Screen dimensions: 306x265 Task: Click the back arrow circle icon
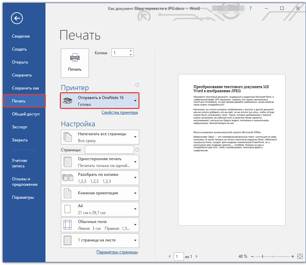pyautogui.click(x=17, y=18)
